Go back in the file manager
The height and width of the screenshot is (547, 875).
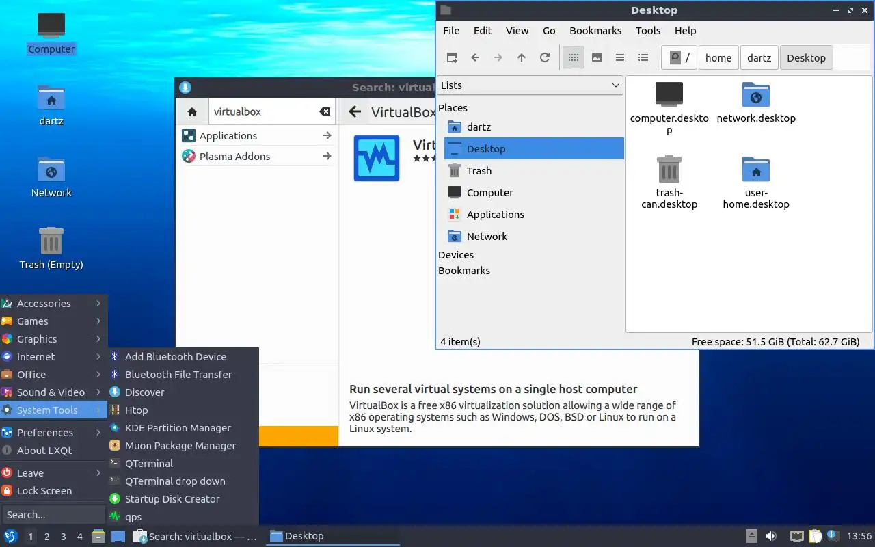(x=475, y=58)
